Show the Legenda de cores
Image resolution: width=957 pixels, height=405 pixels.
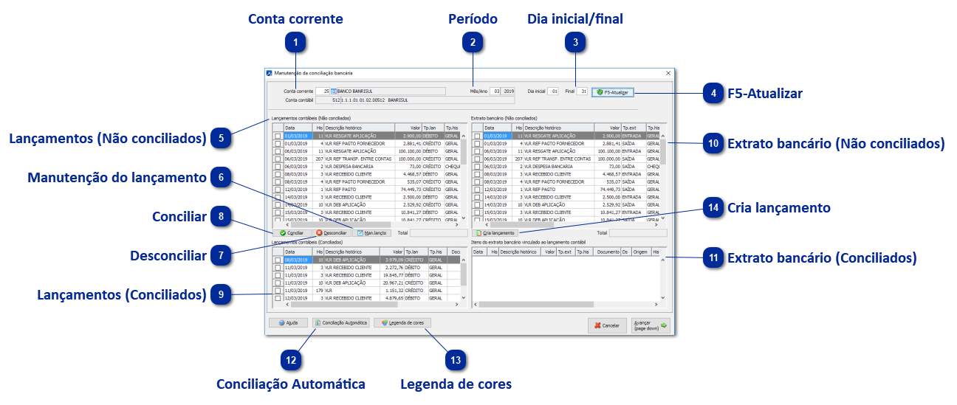pyautogui.click(x=402, y=322)
